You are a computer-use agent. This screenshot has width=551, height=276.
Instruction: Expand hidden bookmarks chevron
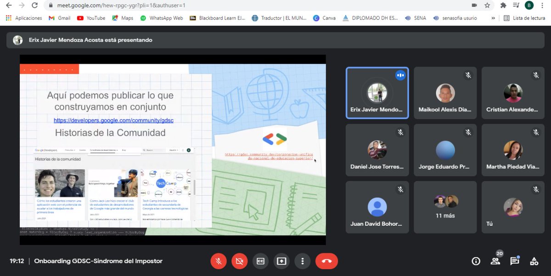tap(493, 18)
